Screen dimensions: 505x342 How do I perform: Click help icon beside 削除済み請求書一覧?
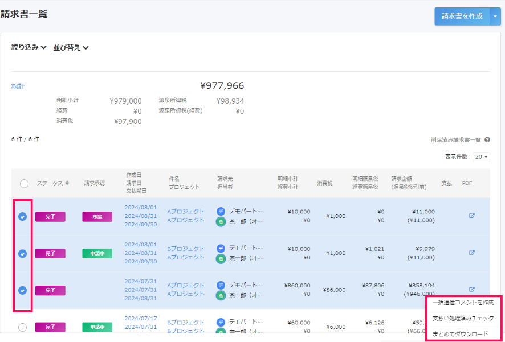(x=487, y=140)
